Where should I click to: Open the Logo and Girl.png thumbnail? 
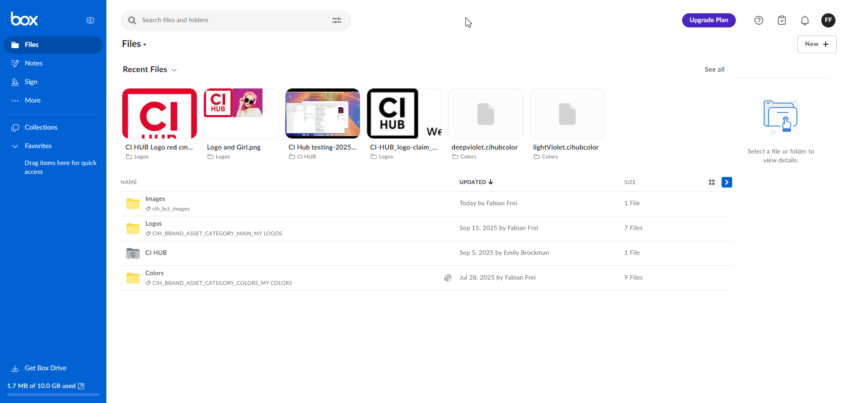(241, 113)
